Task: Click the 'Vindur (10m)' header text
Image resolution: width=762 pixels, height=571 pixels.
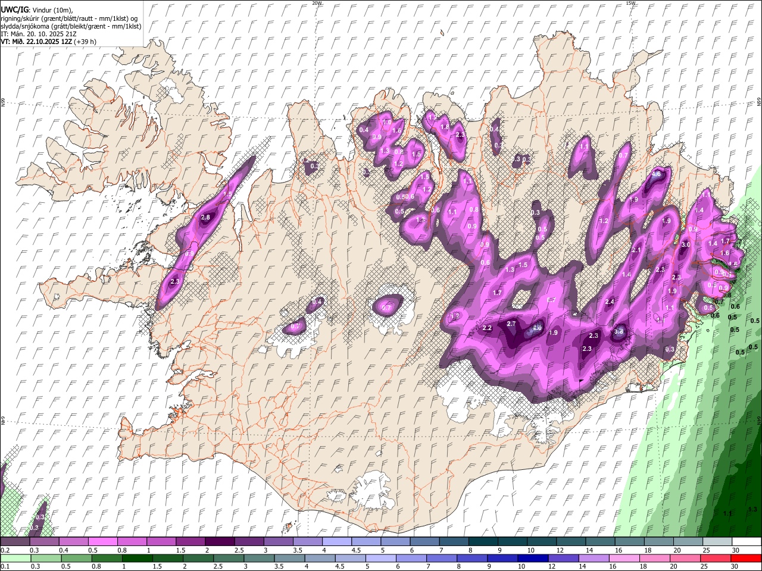Action: click(52, 10)
